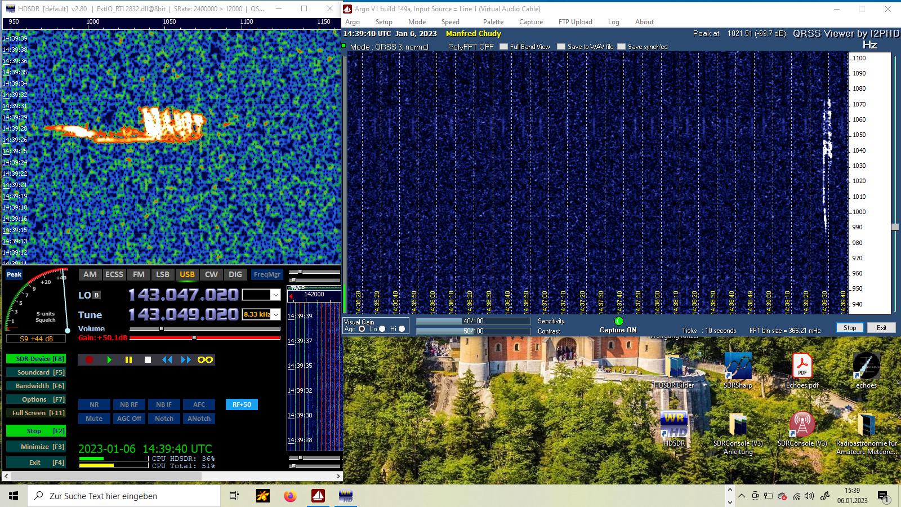901x507 pixels.
Task: Open the FreqMgr frequency manager button
Action: tap(267, 274)
